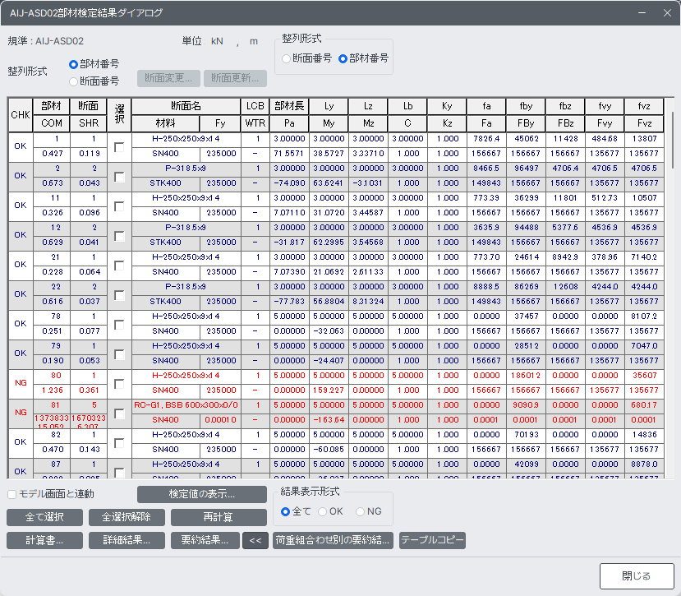
Task: Click COM value 1.236 cell
Action: [x=52, y=390]
